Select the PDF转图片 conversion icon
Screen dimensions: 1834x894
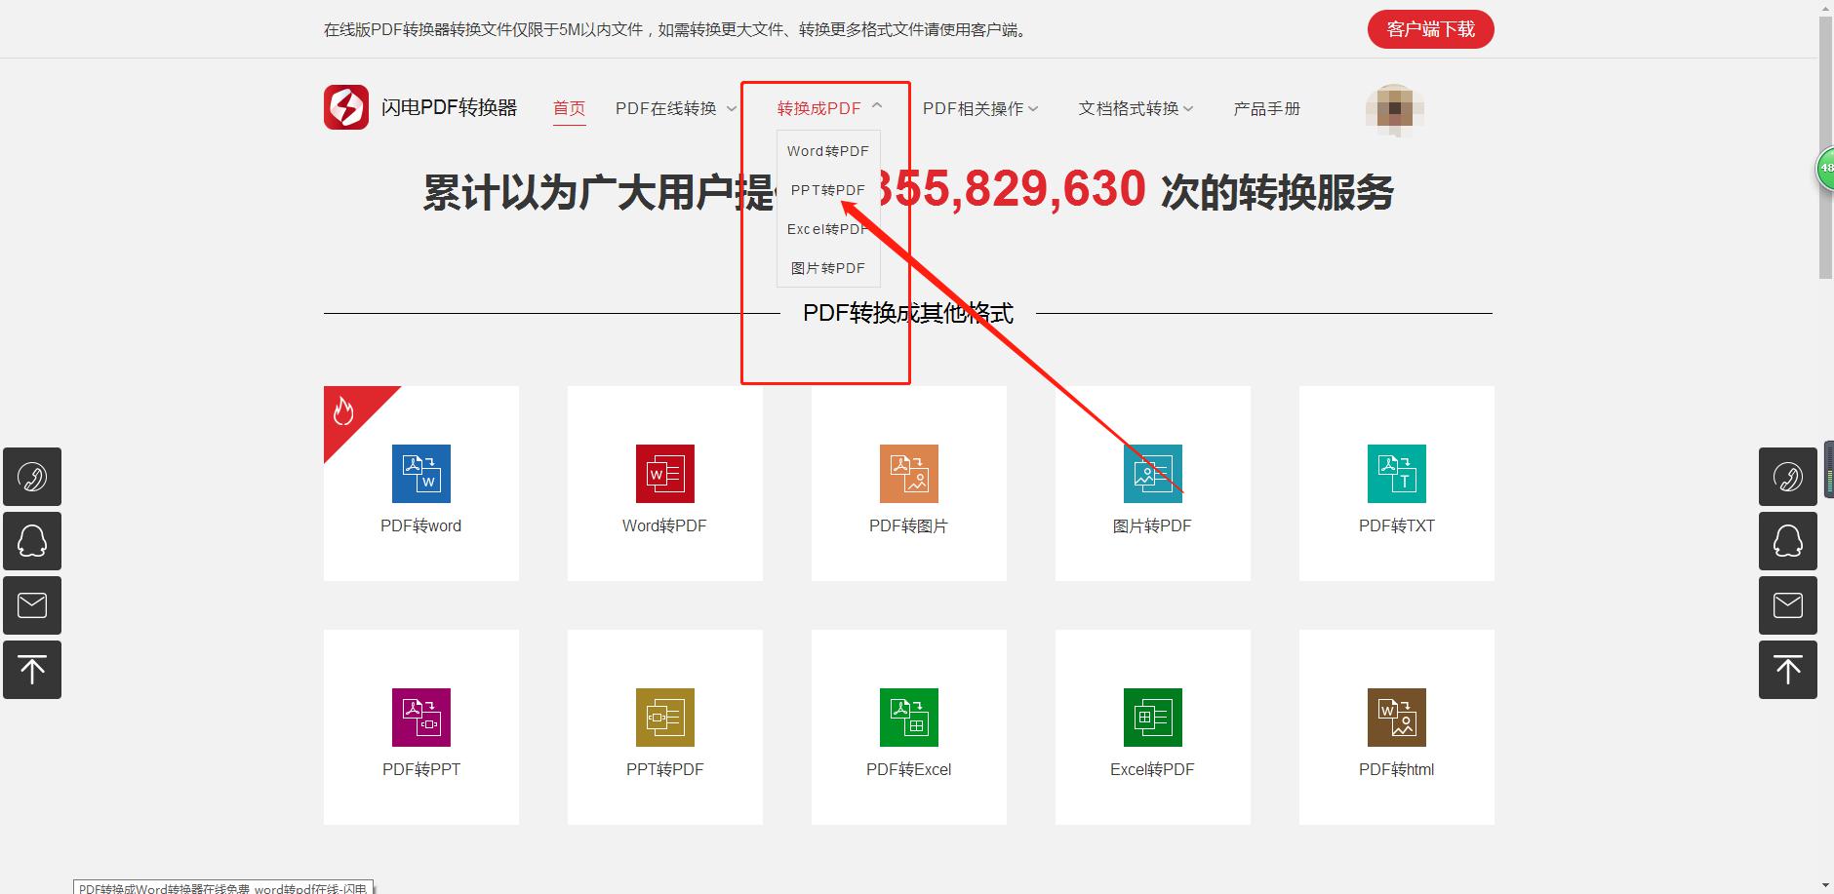click(909, 474)
